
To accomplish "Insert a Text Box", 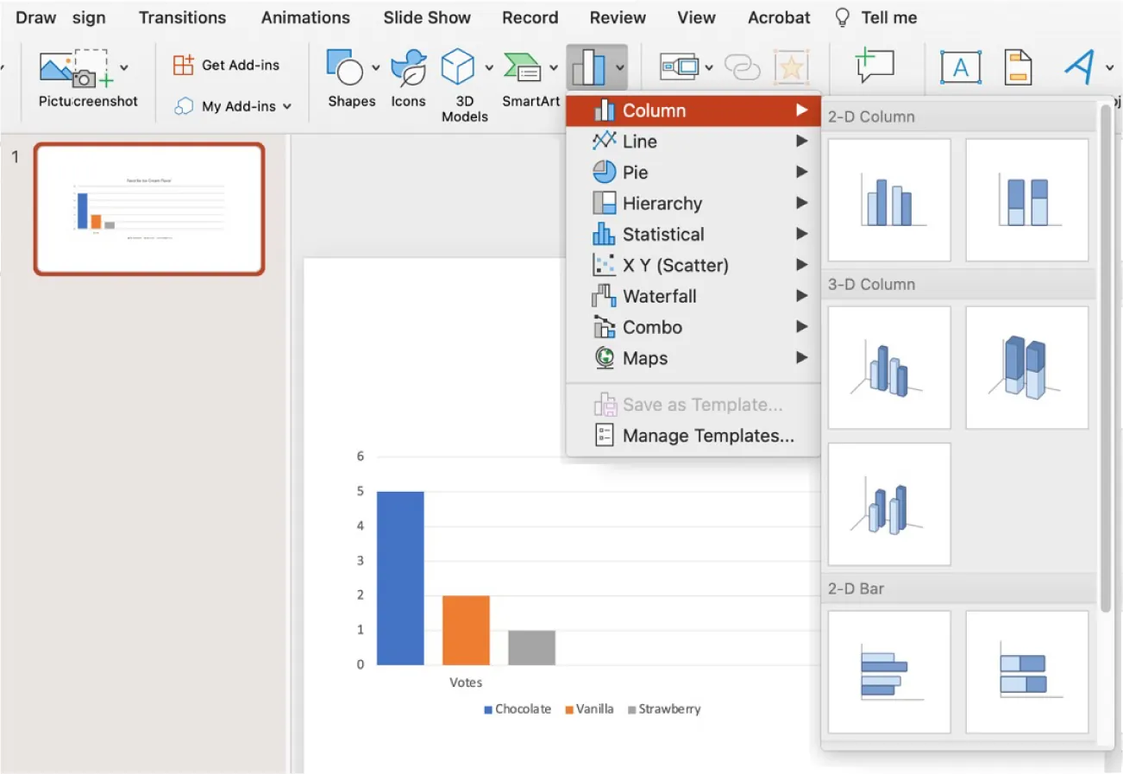I will tap(961, 66).
